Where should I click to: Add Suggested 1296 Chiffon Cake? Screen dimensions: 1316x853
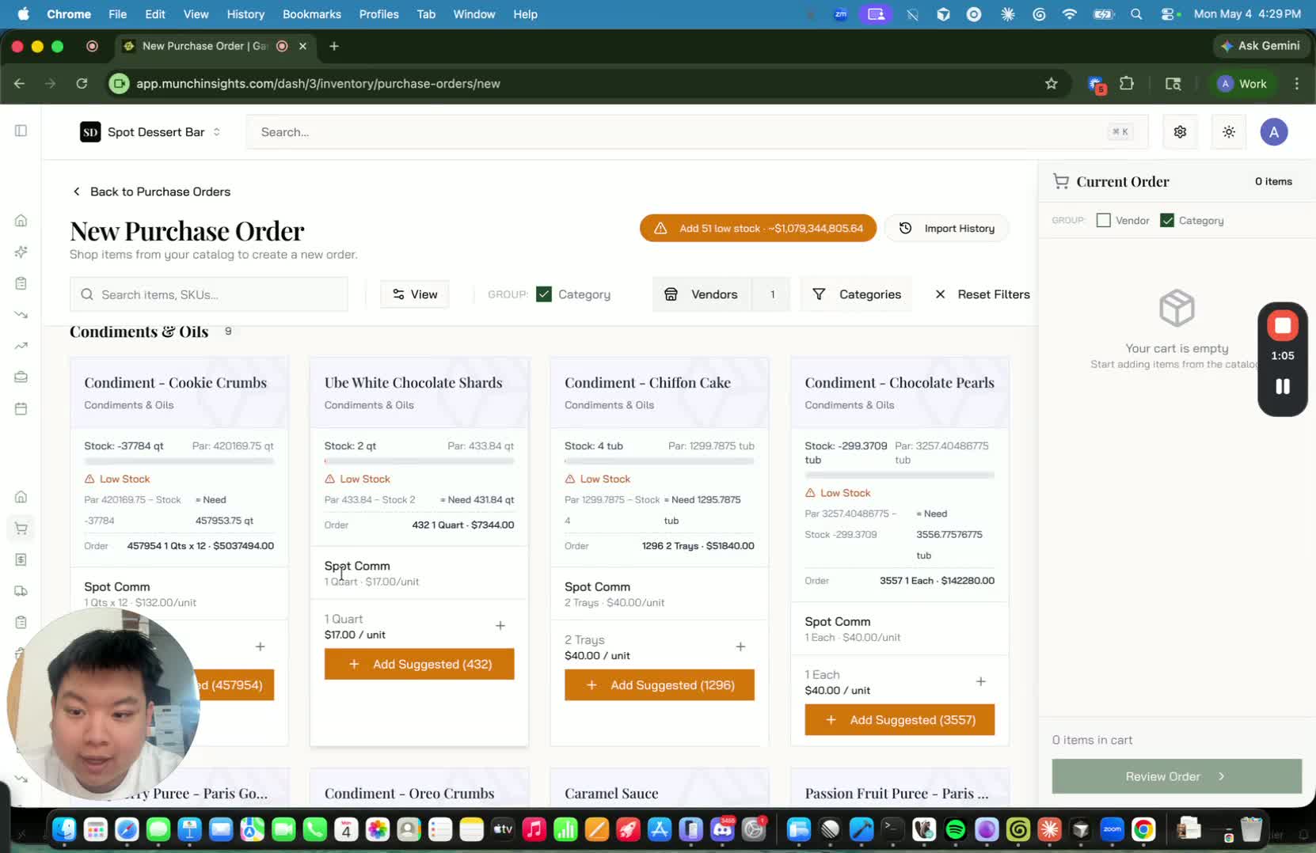click(x=659, y=685)
